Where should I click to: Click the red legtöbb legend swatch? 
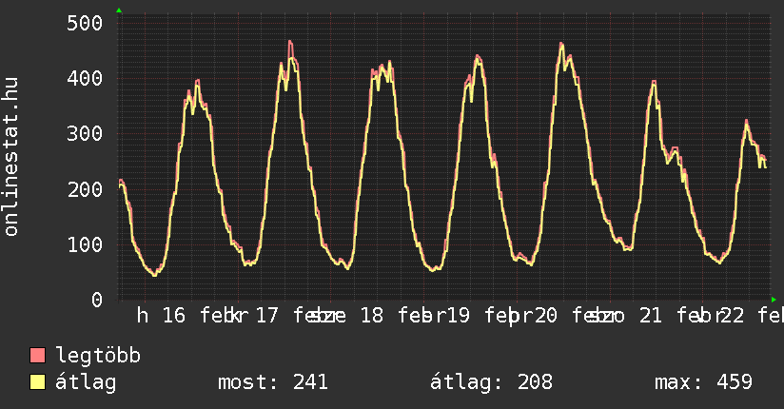(38, 356)
